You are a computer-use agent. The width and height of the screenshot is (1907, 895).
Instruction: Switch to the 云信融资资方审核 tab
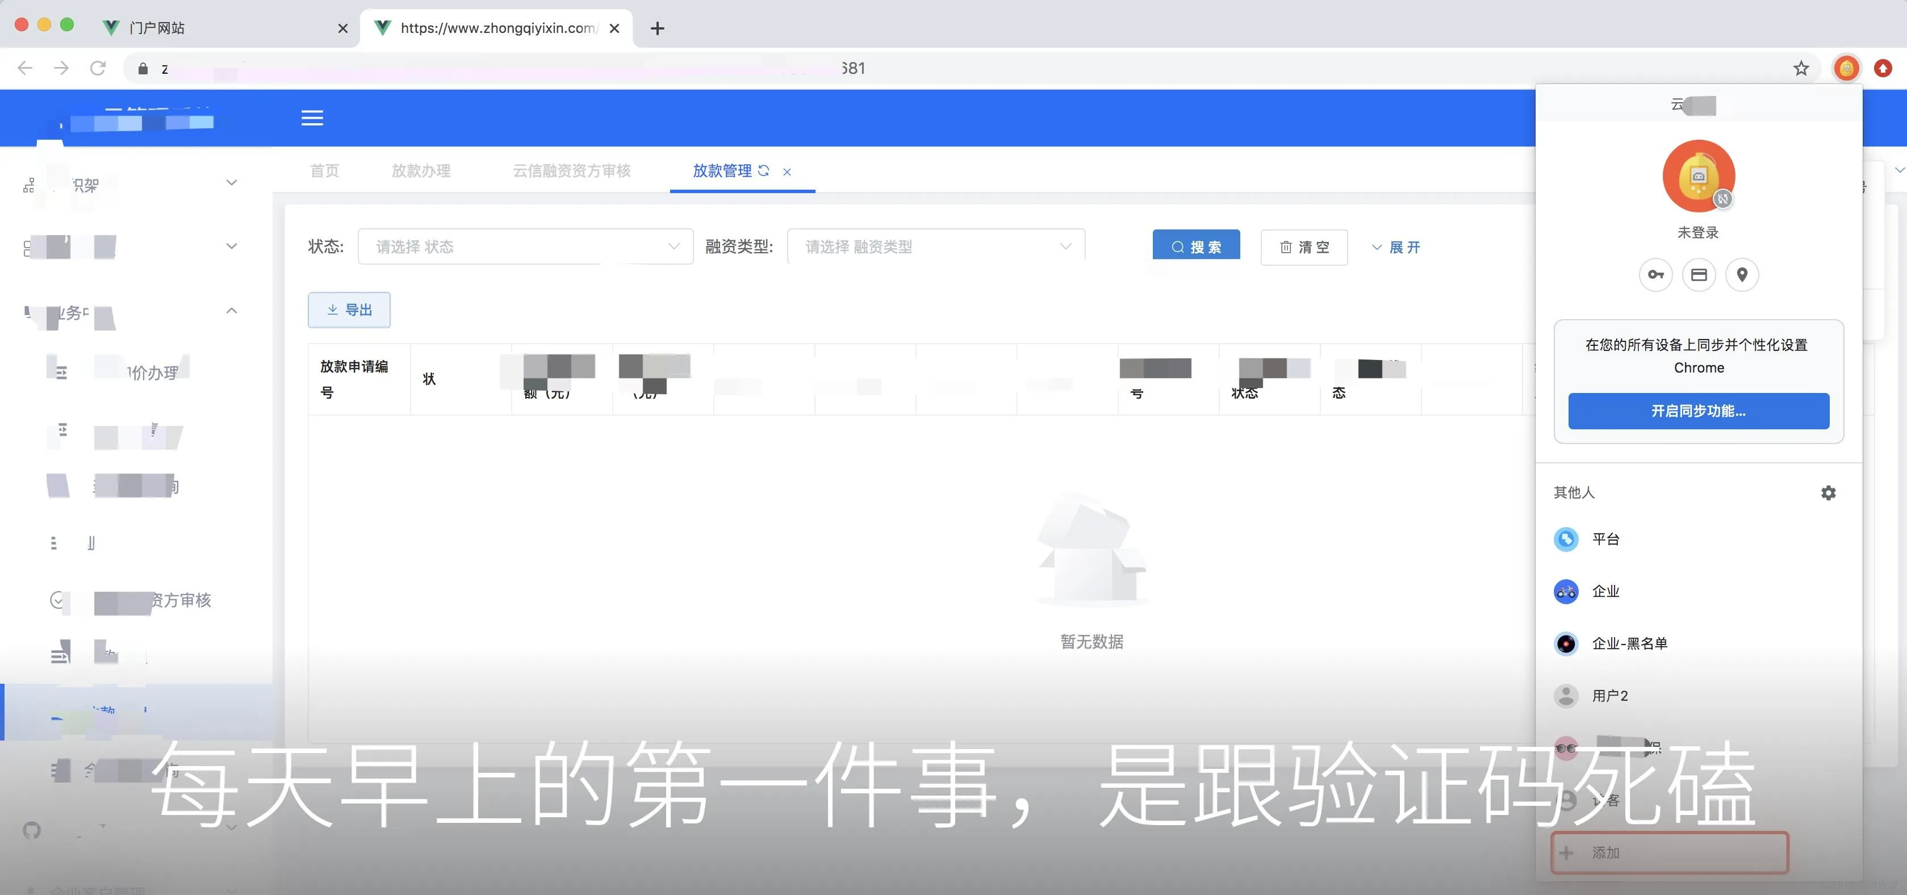(x=571, y=171)
